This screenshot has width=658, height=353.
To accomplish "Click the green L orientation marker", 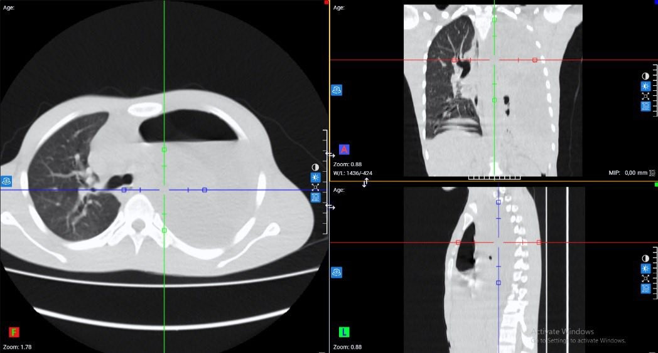I will click(344, 332).
